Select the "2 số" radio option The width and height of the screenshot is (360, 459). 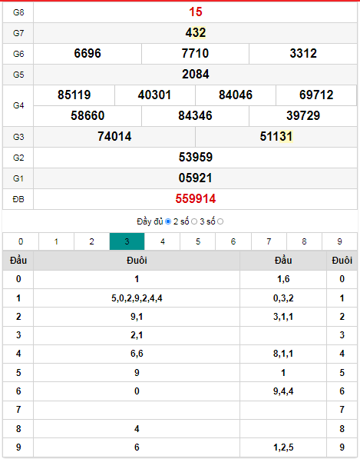[194, 221]
